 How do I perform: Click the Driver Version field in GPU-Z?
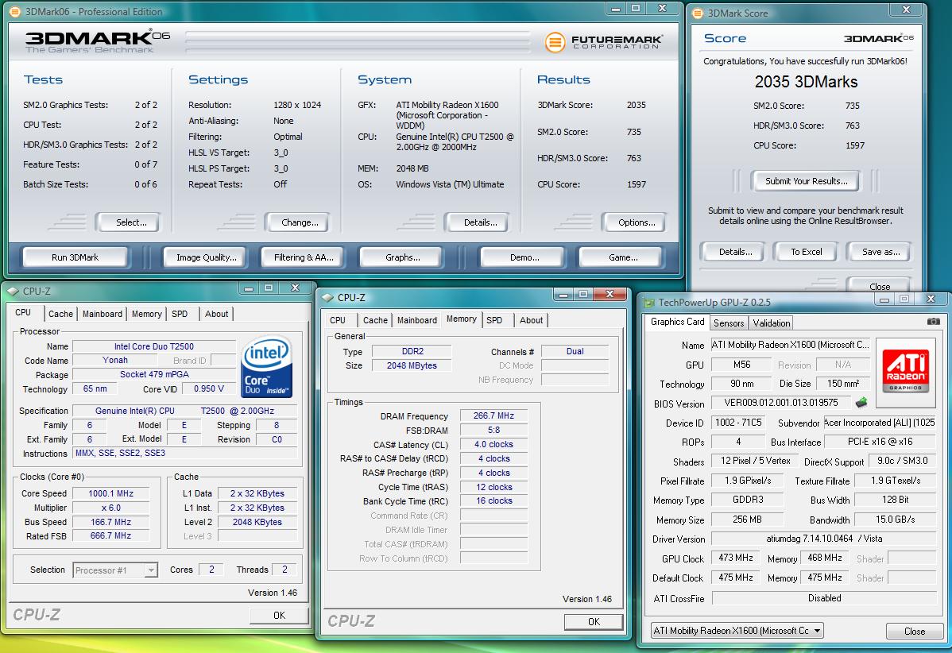tap(824, 539)
